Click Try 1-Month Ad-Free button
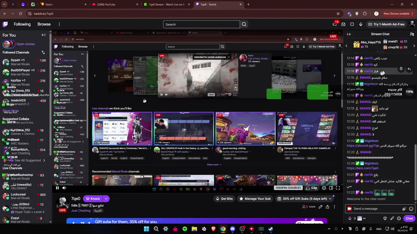The image size is (417, 234). tap(386, 24)
